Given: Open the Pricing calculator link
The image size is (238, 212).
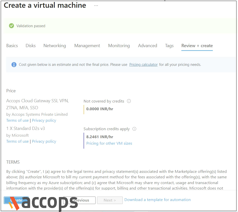Looking at the screenshot, I should (143, 65).
